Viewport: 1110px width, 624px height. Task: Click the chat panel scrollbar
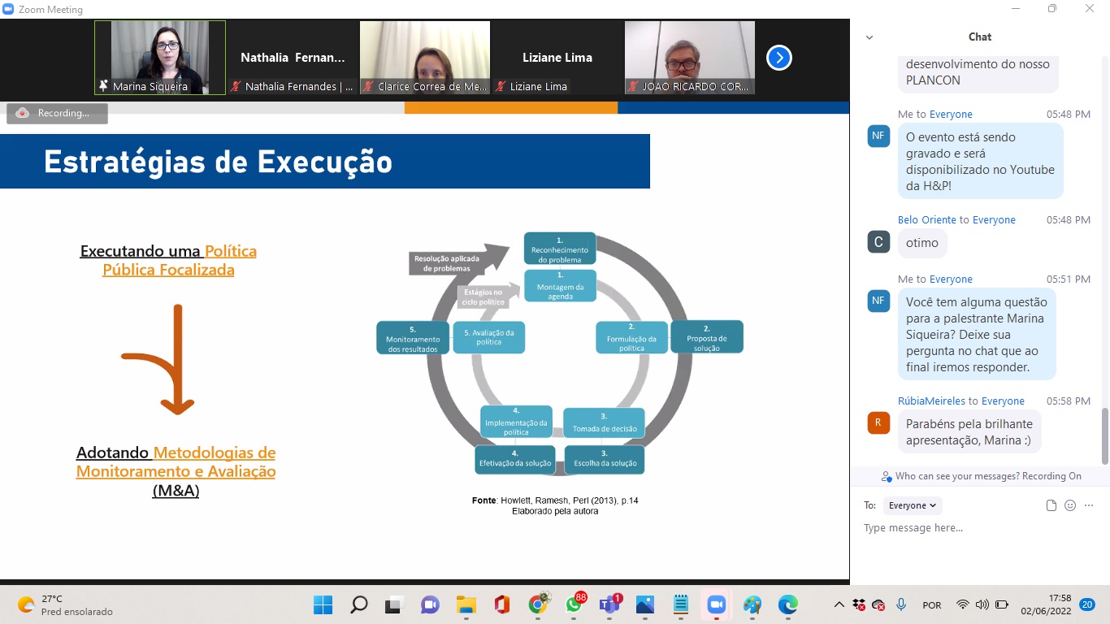[1104, 435]
